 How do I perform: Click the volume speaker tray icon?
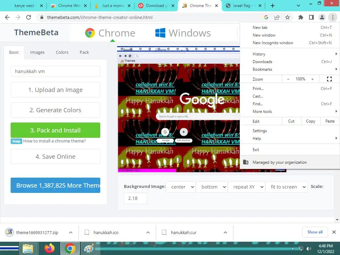pos(308,249)
